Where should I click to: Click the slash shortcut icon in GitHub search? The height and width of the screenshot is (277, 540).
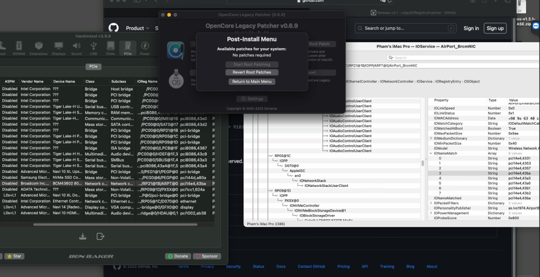(x=450, y=28)
